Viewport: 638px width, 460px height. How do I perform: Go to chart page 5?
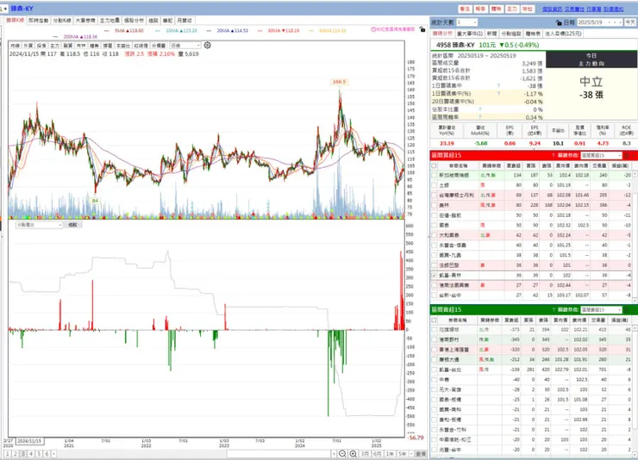(x=39, y=453)
